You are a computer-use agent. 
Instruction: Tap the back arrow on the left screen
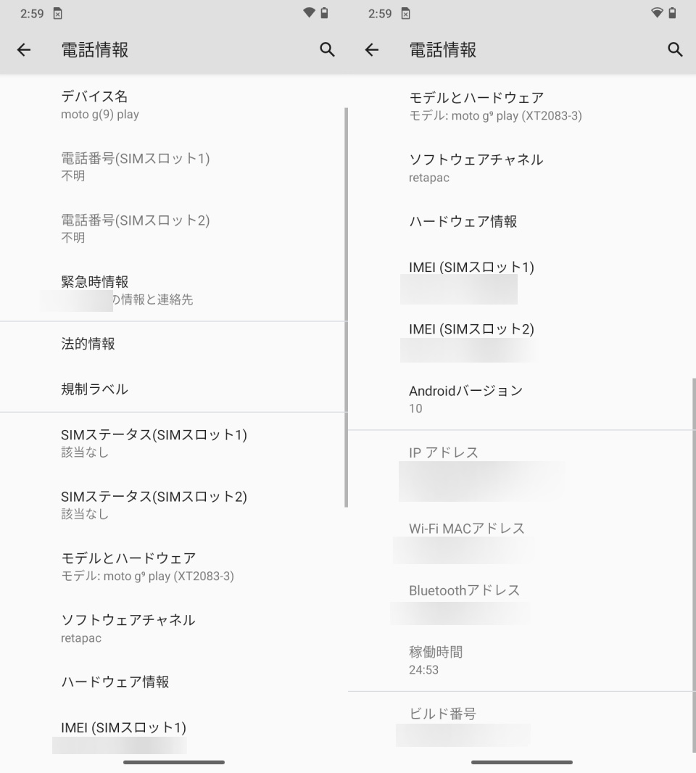tap(24, 50)
